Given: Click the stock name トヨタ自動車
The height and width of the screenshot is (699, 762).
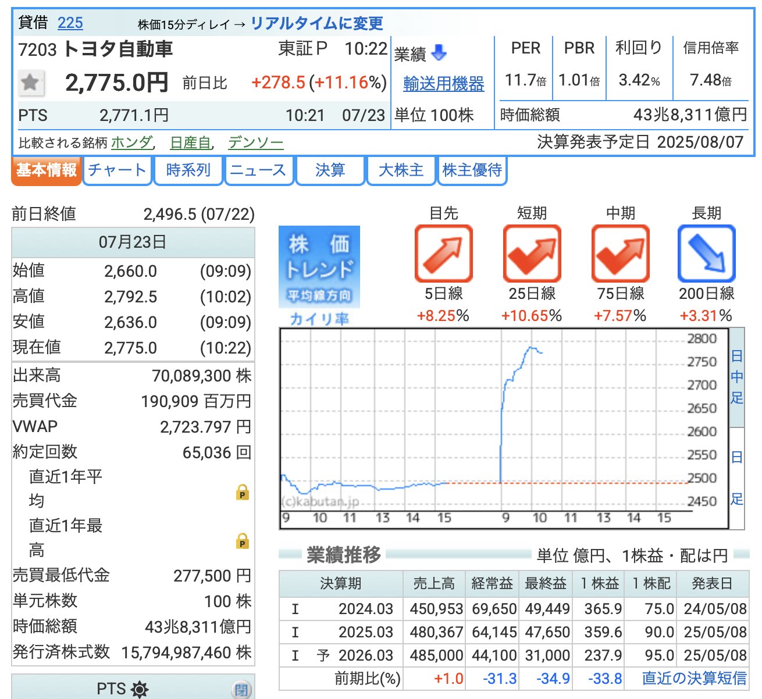Looking at the screenshot, I should tap(118, 49).
